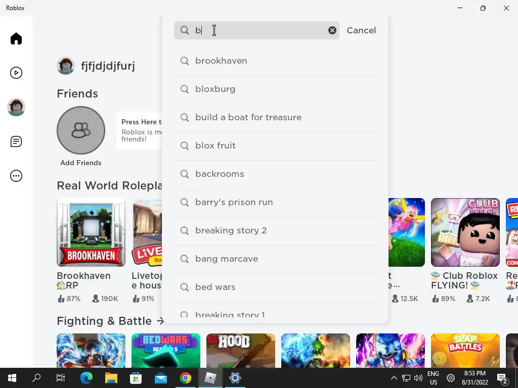Open the tray settings gear icon
The height and width of the screenshot is (388, 518).
pos(451,378)
